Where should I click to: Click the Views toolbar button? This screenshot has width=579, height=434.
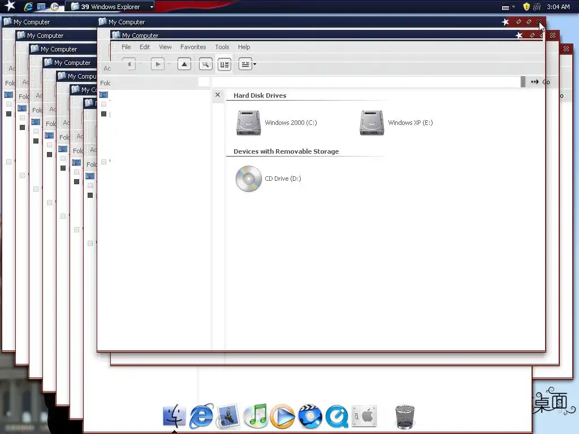pos(245,64)
